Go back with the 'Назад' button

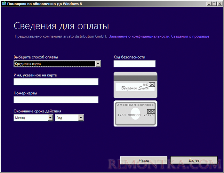click(144, 160)
